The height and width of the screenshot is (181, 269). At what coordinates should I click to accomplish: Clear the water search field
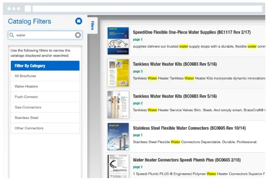78,35
